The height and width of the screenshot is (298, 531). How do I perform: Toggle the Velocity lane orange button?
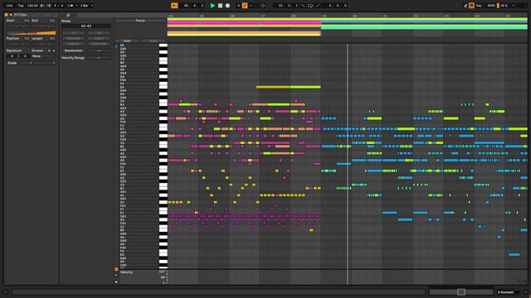click(x=116, y=269)
